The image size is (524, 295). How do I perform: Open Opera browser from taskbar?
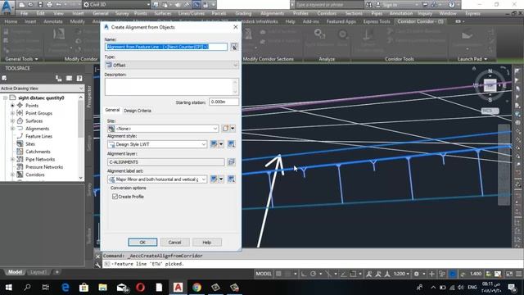[140, 287]
